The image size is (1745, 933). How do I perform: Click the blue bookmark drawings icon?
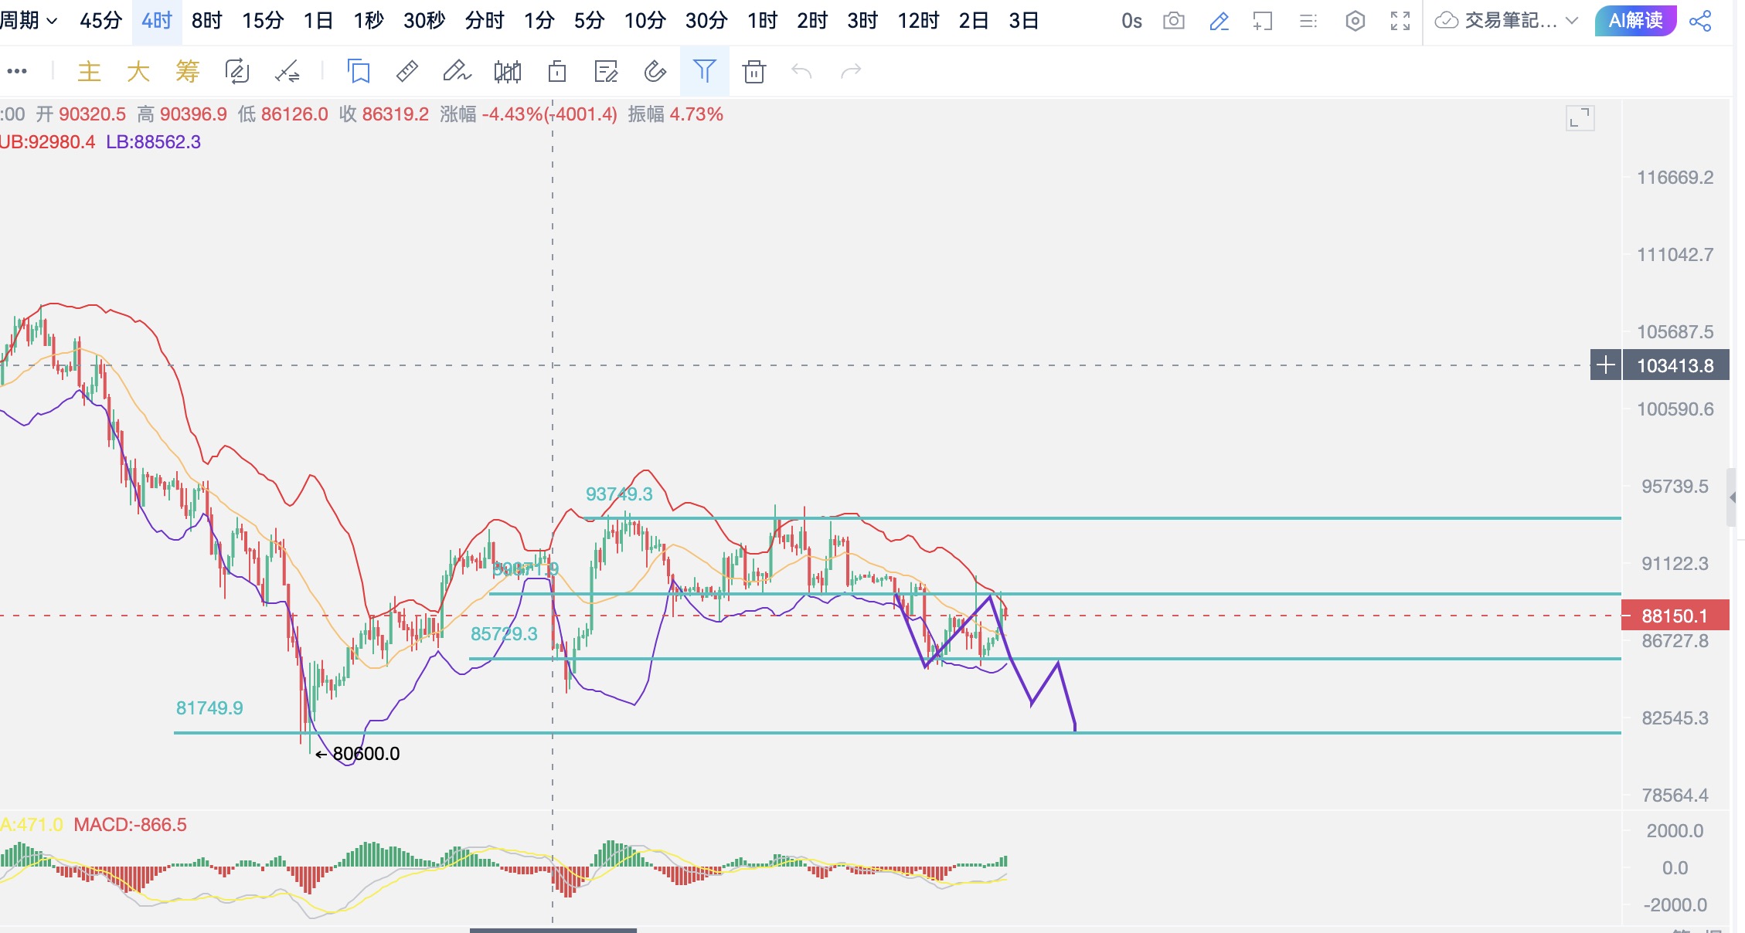pyautogui.click(x=359, y=72)
